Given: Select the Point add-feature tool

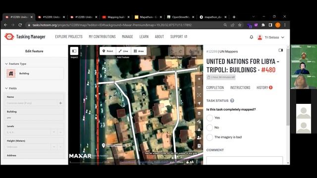Looking at the screenshot, I should (108, 51).
